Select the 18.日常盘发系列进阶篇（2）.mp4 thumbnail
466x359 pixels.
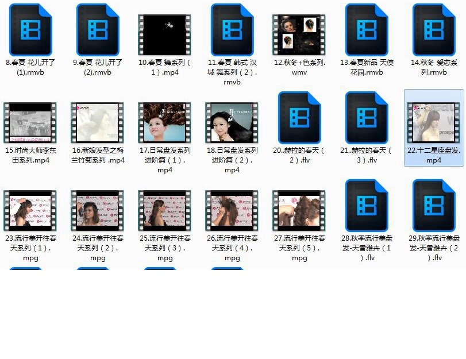[x=232, y=122]
